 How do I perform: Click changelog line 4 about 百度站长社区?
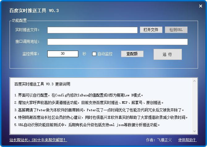(x=101, y=117)
